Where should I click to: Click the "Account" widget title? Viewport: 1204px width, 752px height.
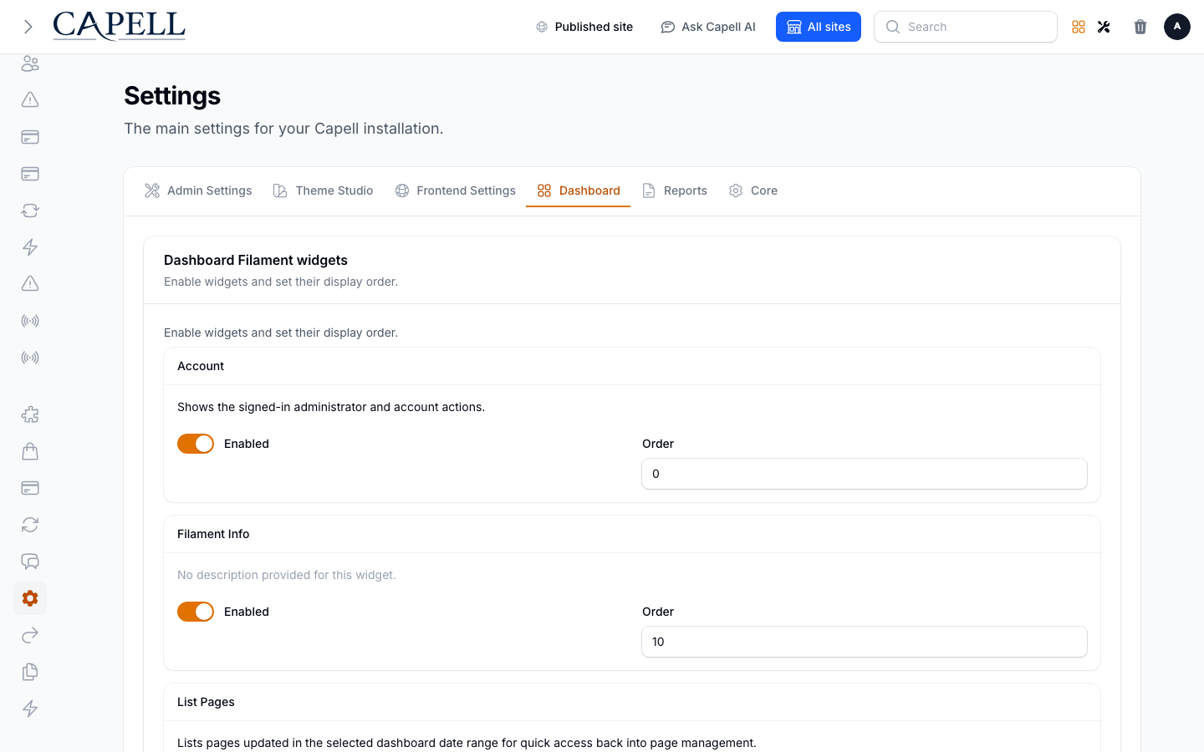click(x=201, y=366)
